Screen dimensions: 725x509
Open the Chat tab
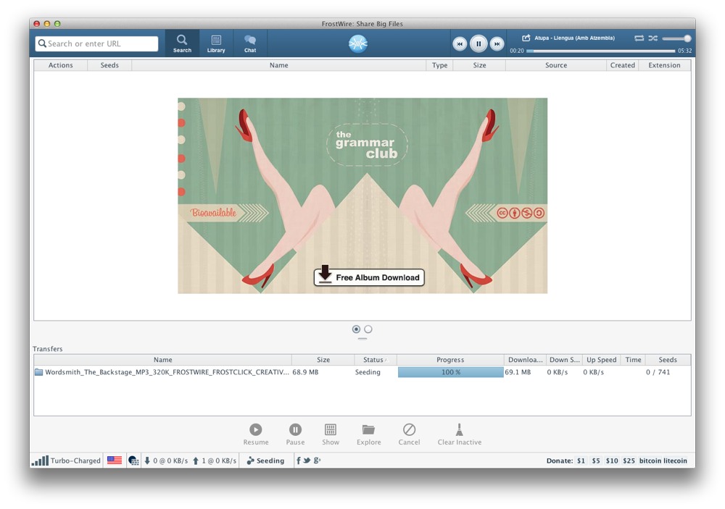coord(250,43)
